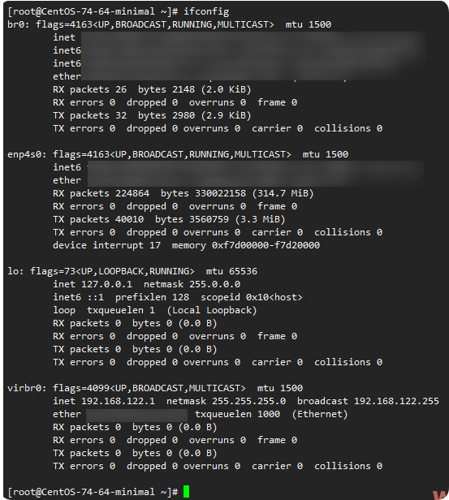Click the enp4s0 interface name
Viewport: 449px width, 500px height.
pos(25,155)
